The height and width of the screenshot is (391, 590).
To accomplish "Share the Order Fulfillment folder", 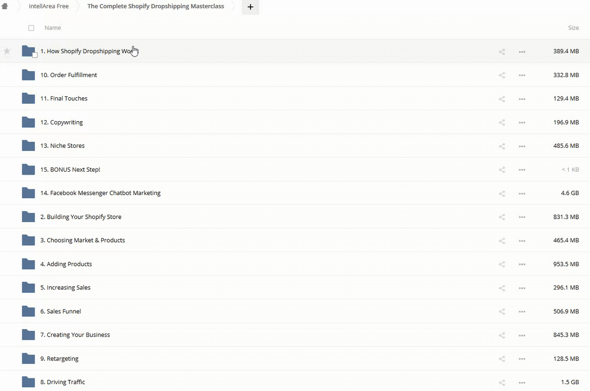I will point(502,75).
